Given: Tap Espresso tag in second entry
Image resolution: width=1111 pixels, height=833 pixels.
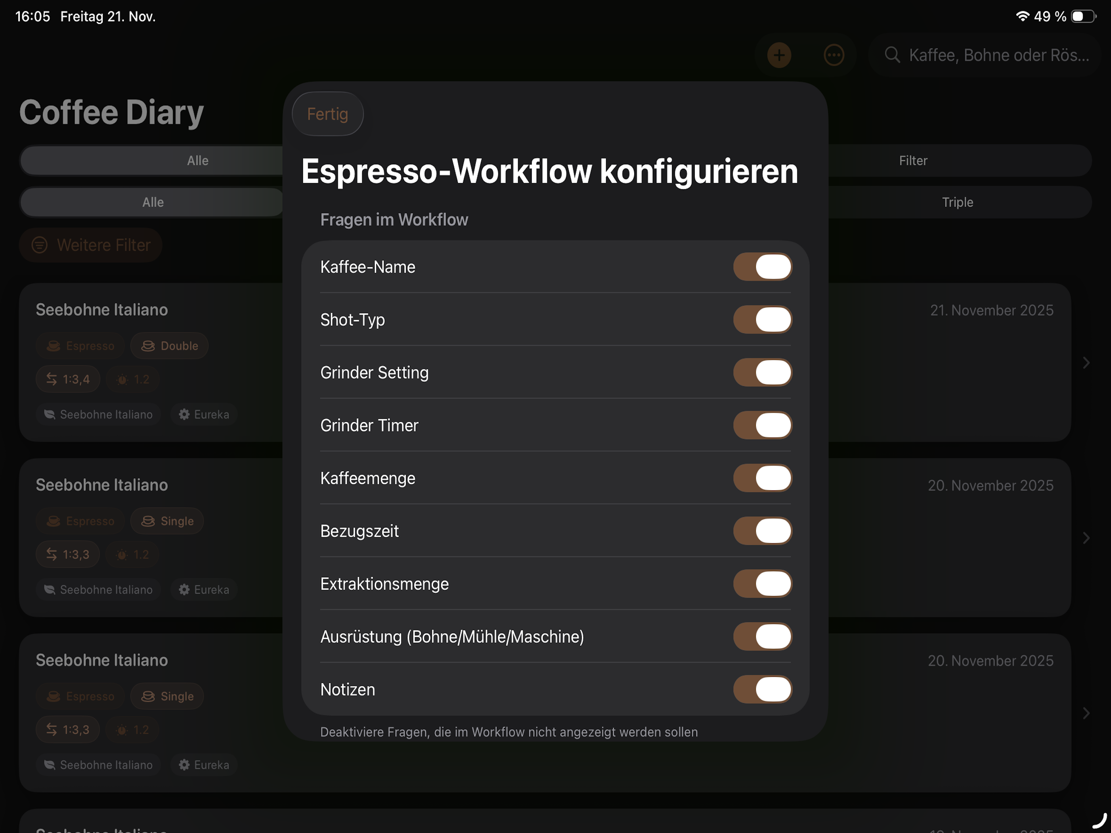Looking at the screenshot, I should (x=80, y=521).
